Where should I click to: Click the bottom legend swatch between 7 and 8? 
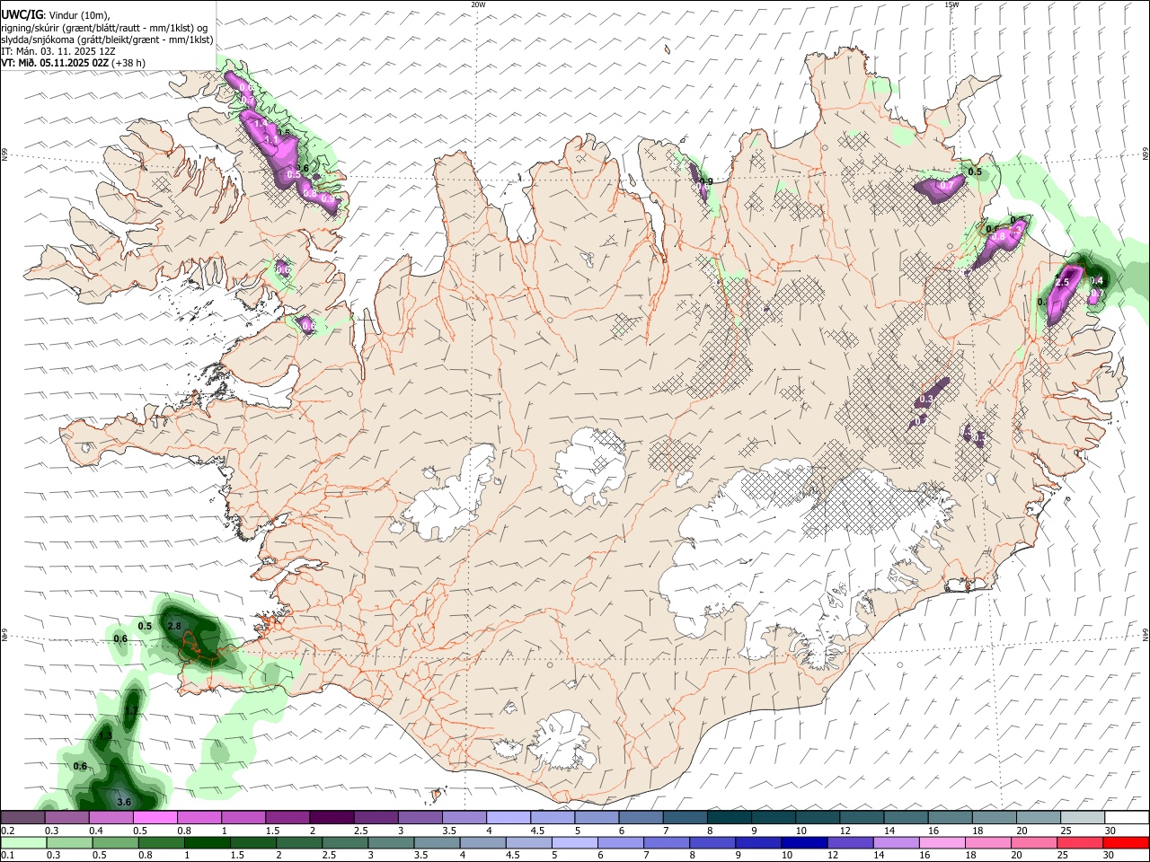click(667, 842)
